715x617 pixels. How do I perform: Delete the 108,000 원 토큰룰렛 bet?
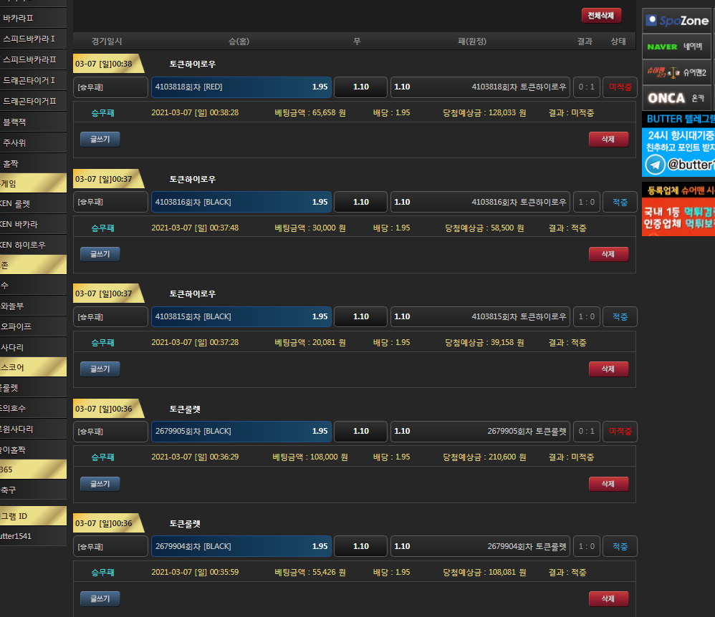(608, 484)
